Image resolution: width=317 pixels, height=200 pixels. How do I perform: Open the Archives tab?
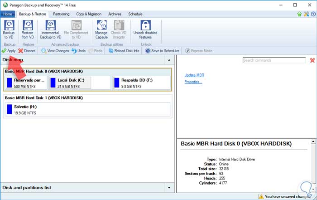coord(115,14)
